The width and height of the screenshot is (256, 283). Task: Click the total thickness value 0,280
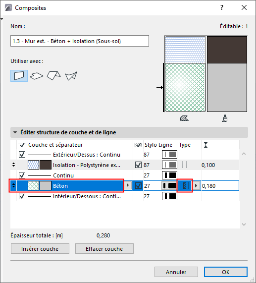coord(103,235)
